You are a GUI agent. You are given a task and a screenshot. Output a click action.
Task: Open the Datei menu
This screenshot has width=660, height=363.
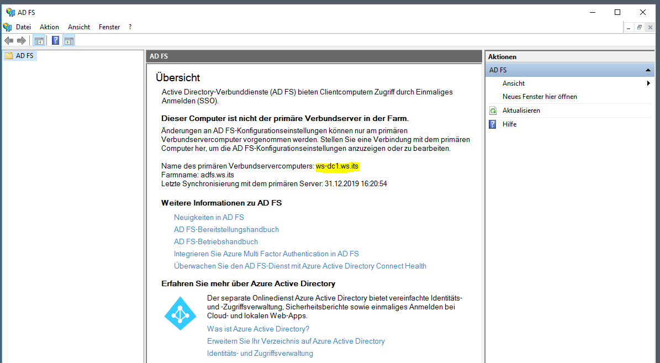tap(24, 27)
